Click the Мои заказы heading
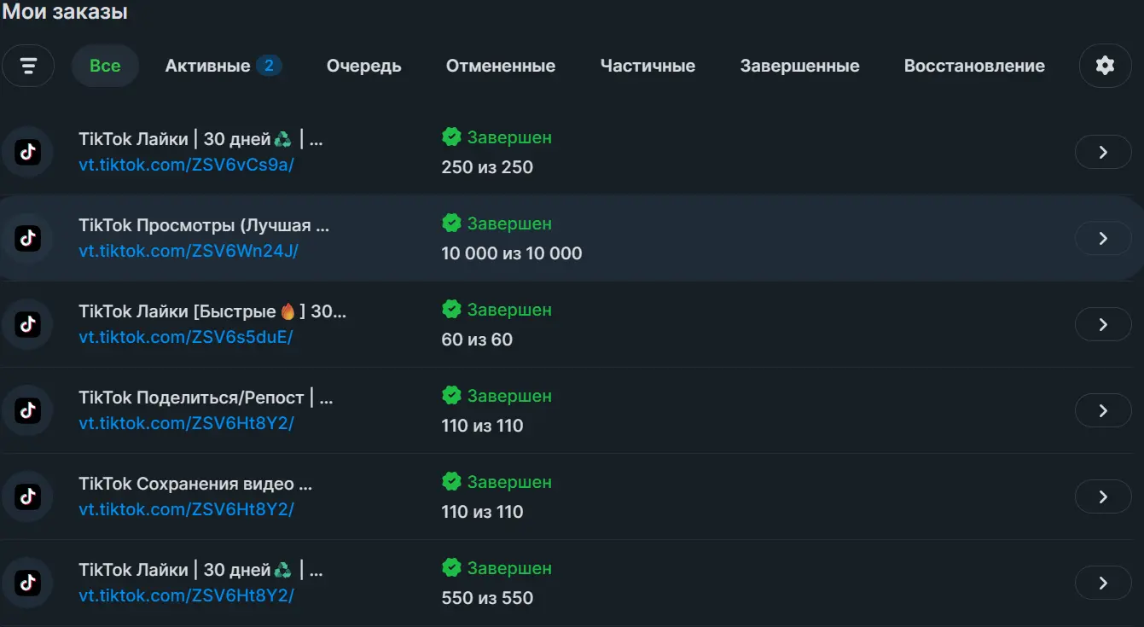This screenshot has width=1144, height=627. click(x=65, y=12)
